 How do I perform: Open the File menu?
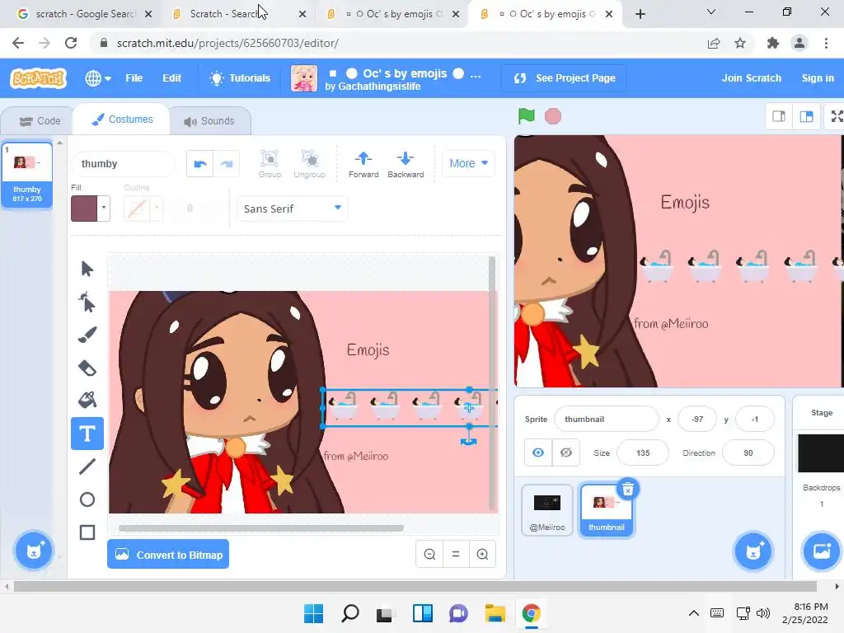coord(134,78)
